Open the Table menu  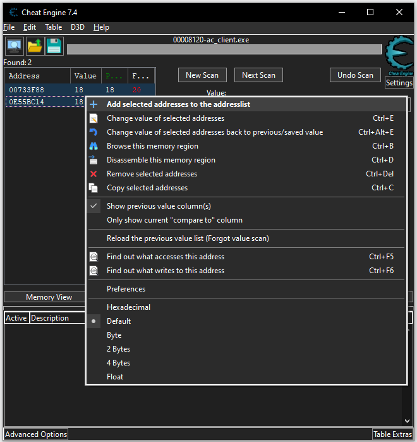[x=54, y=27]
